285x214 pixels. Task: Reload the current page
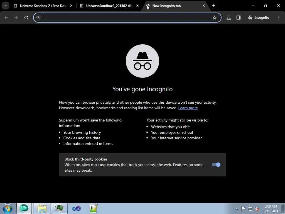tap(26, 18)
